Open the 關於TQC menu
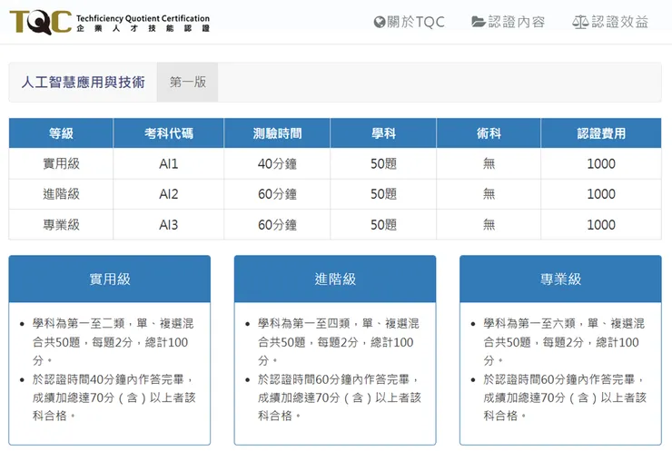Viewport: 672px width, 451px height. click(x=410, y=22)
